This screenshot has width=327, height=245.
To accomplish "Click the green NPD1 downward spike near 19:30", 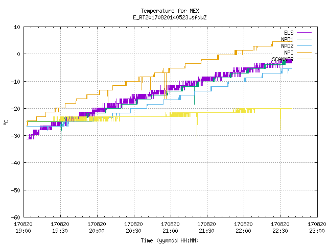I will 61,131.
